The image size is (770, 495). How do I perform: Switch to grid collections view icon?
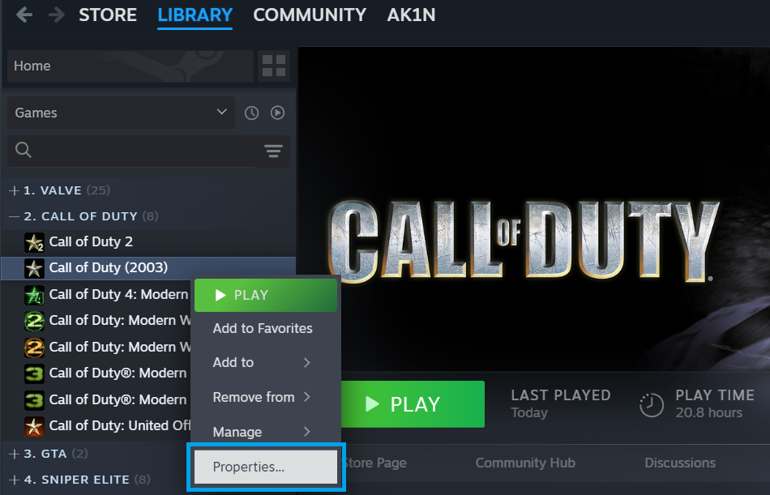[274, 66]
